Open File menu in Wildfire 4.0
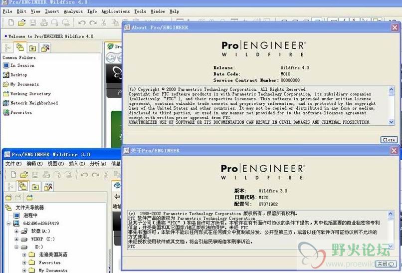The image size is (402, 273). [x=7, y=11]
